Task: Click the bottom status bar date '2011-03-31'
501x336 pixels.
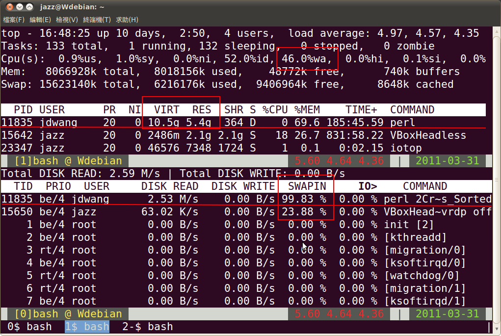Action: pyautogui.click(x=448, y=314)
